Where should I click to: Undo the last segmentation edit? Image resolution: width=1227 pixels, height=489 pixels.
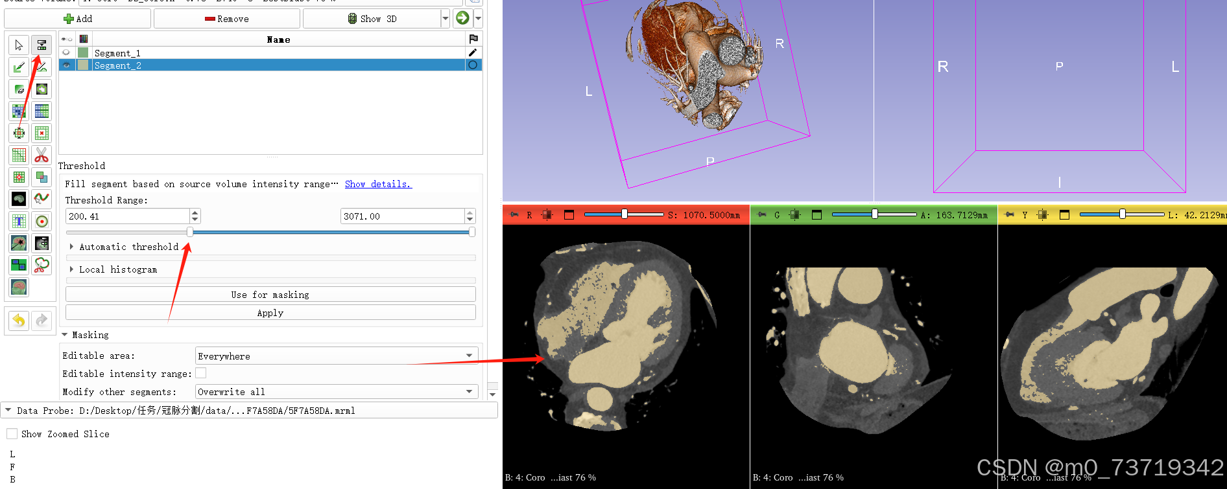click(19, 320)
